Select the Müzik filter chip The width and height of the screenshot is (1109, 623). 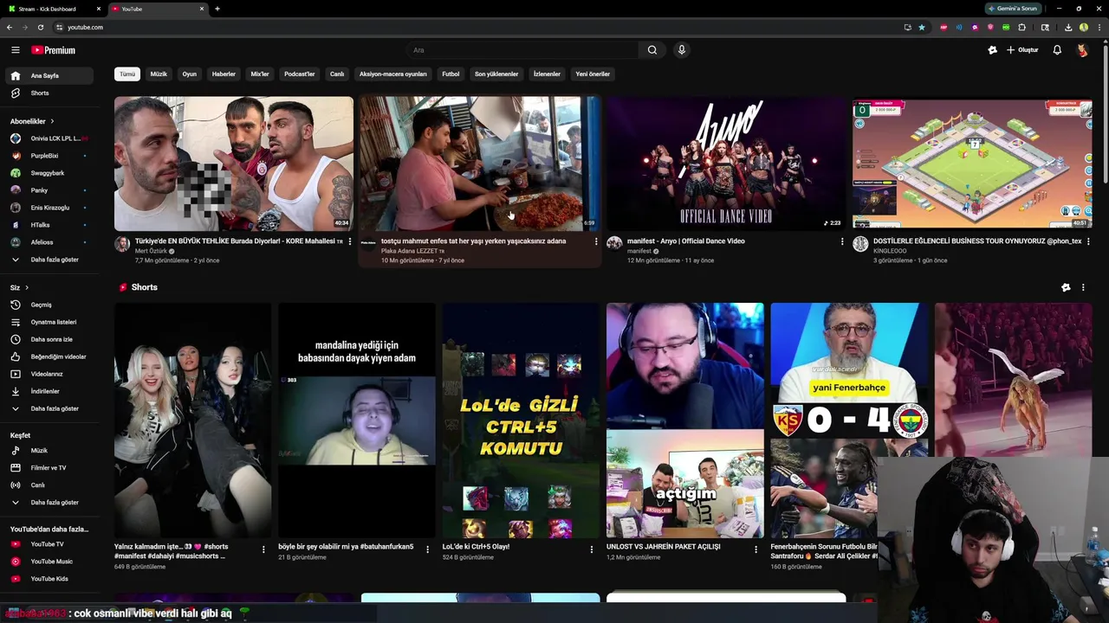click(x=159, y=74)
